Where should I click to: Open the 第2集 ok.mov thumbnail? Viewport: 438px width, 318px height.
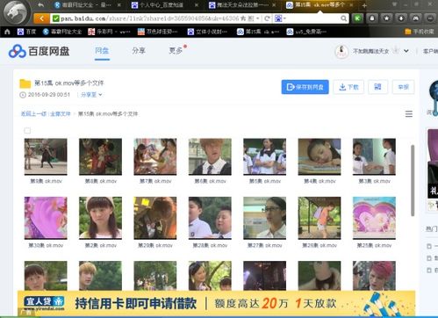(x=100, y=218)
